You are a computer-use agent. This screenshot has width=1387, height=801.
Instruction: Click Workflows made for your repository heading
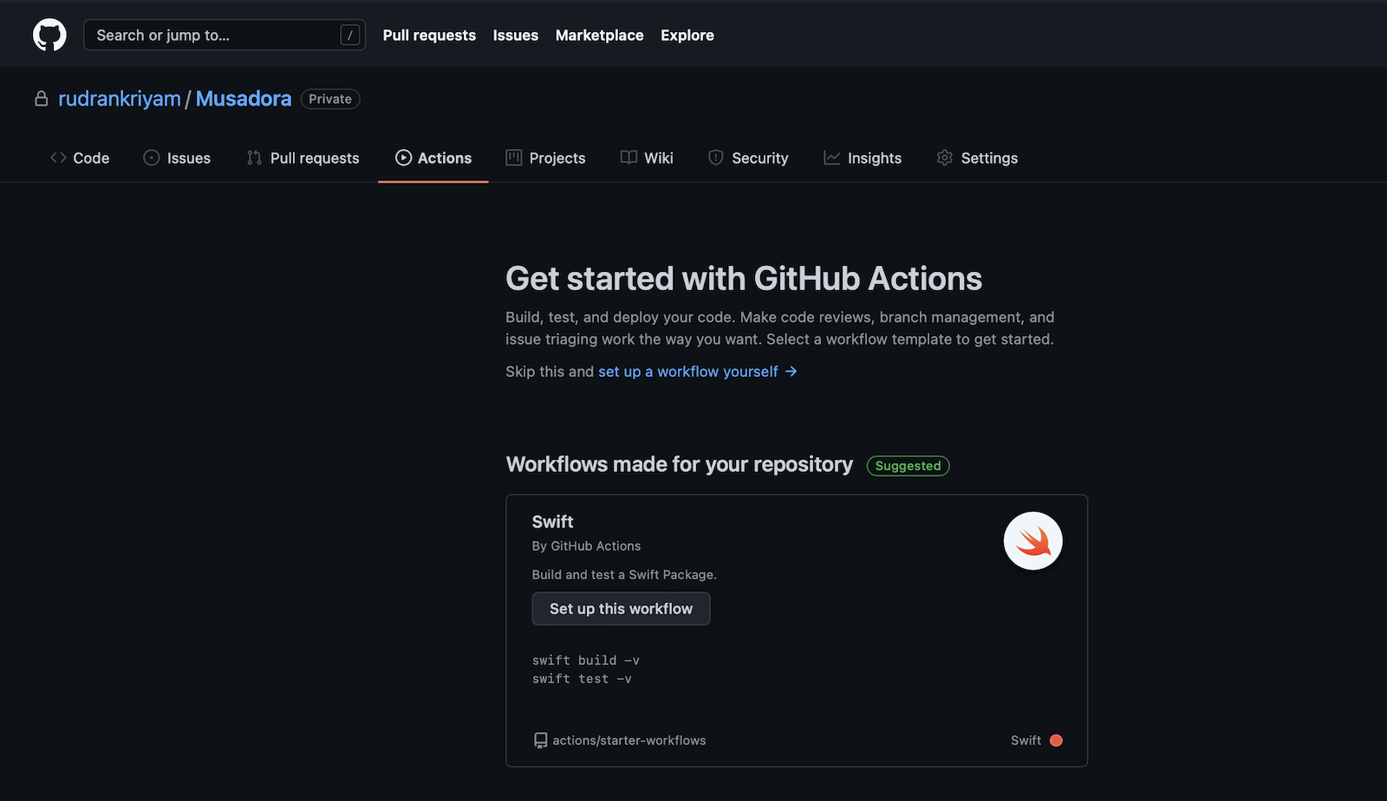[x=680, y=465]
